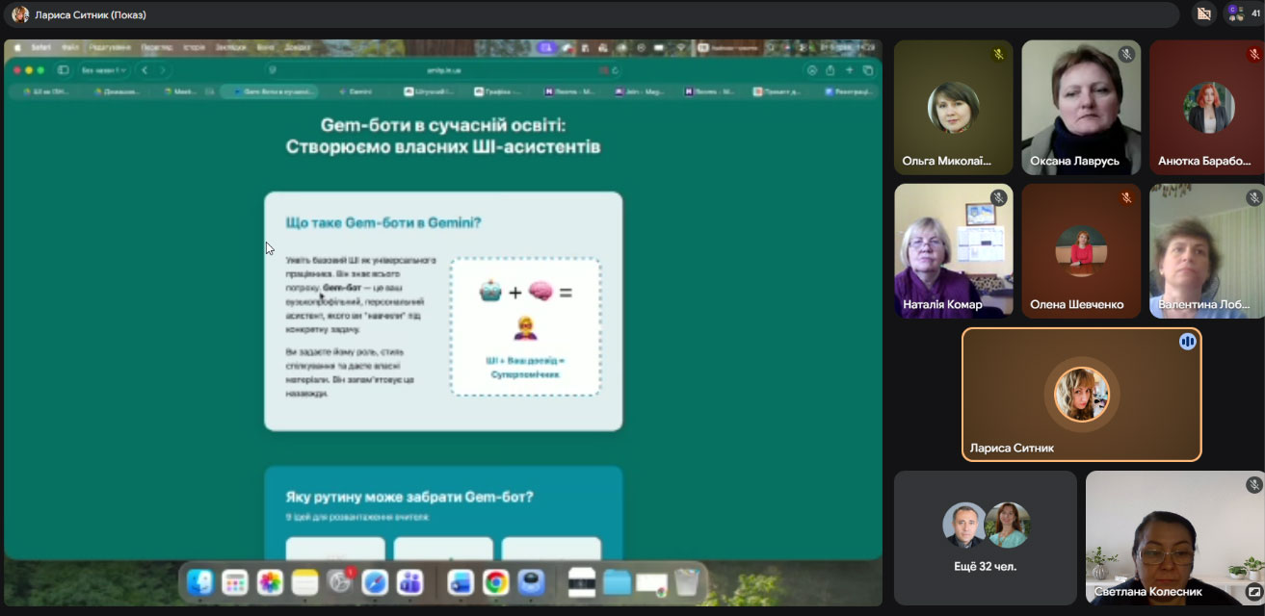Open the participants list showing 41 people
The image size is (1265, 616).
tap(1243, 13)
